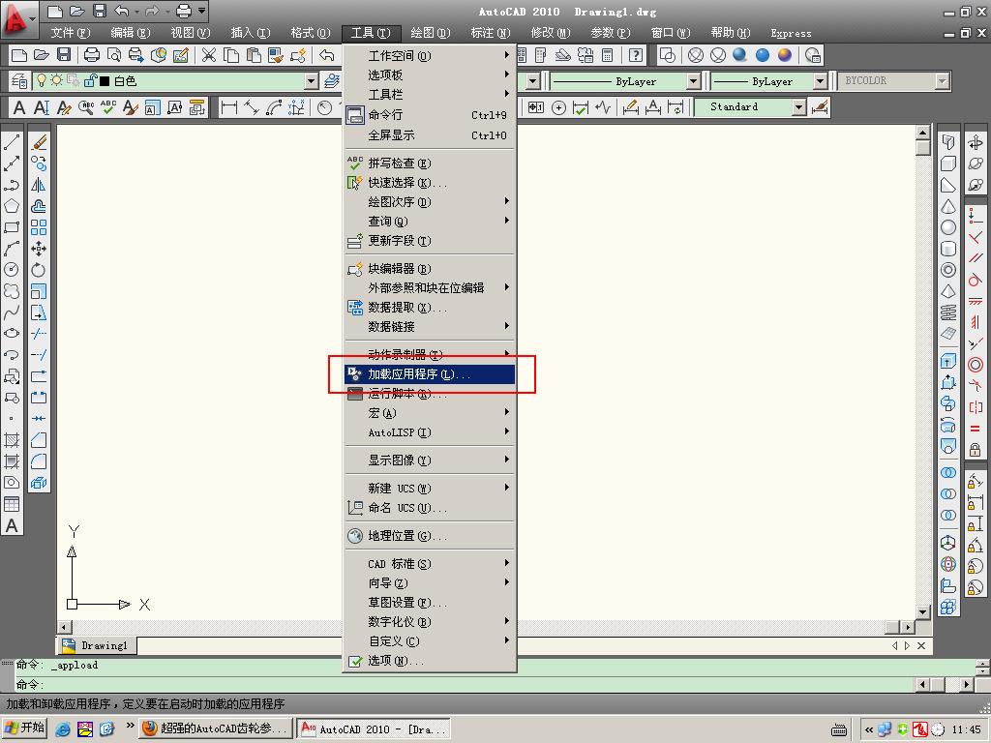Click the QuickCalc calculator icon
This screenshot has width=991, height=743.
pyautogui.click(x=608, y=55)
